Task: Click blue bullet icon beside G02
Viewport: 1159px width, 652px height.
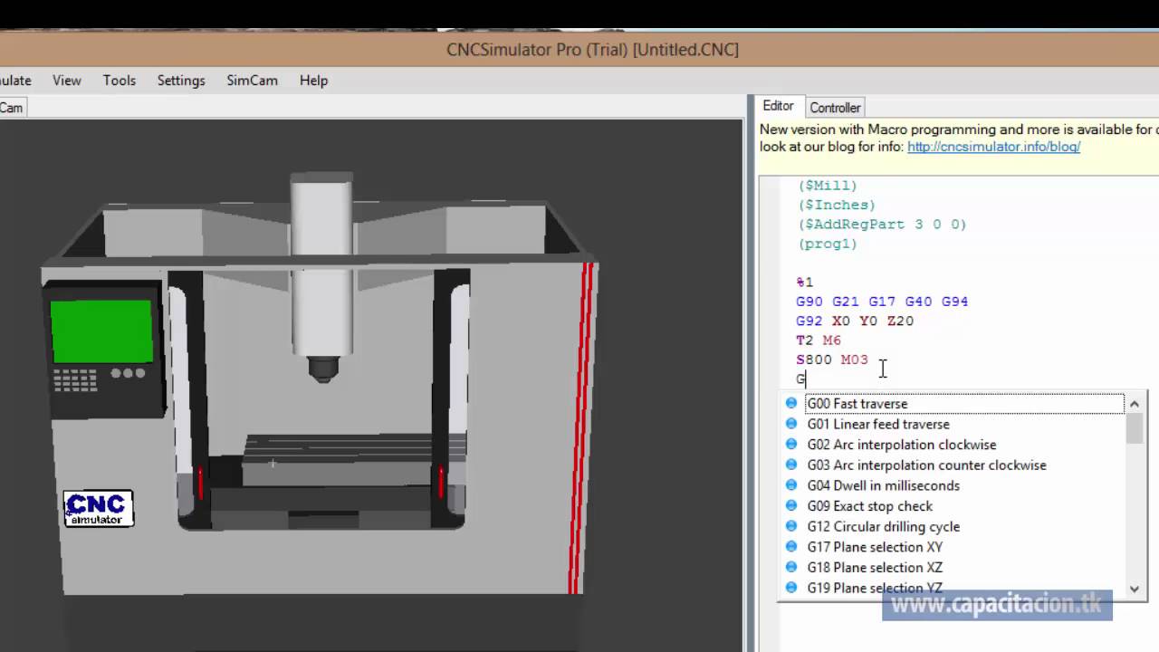Action: [x=791, y=445]
